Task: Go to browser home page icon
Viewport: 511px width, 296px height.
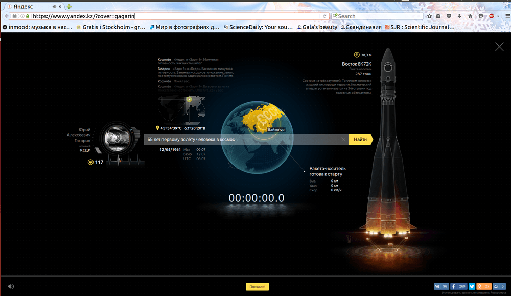Action: 470,16
